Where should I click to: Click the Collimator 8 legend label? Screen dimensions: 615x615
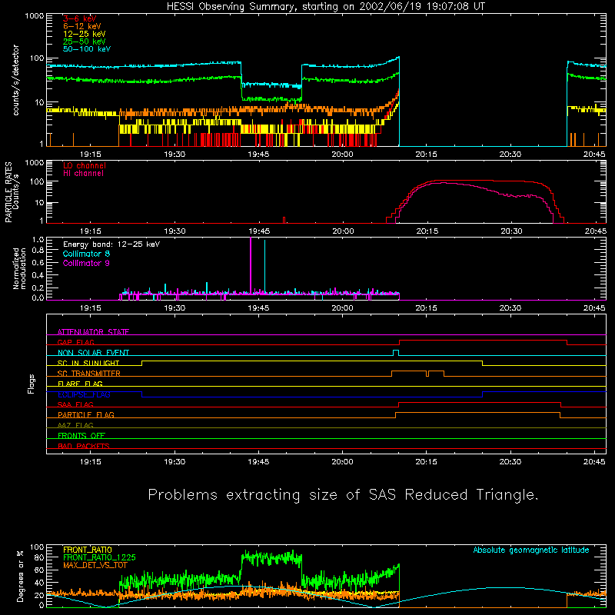86,254
